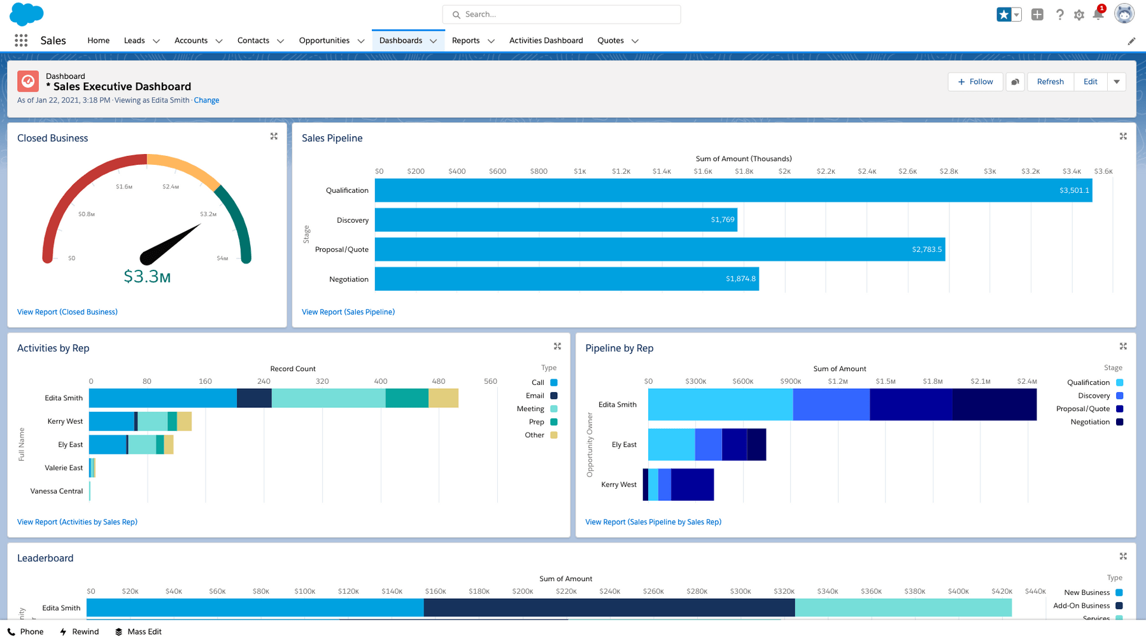Create a new record with the plus icon
Image resolution: width=1146 pixels, height=644 pixels.
click(1036, 14)
